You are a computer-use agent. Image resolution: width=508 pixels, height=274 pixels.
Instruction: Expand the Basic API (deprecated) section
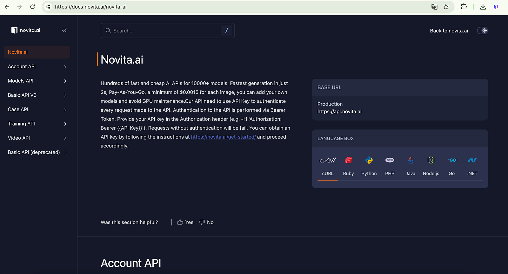pos(65,153)
